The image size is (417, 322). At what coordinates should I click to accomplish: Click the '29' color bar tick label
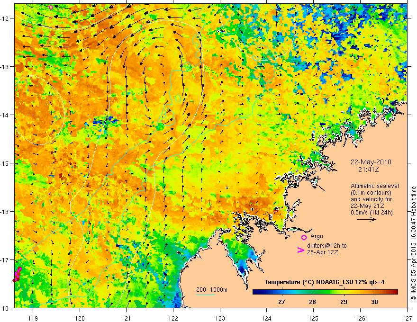[344, 302]
